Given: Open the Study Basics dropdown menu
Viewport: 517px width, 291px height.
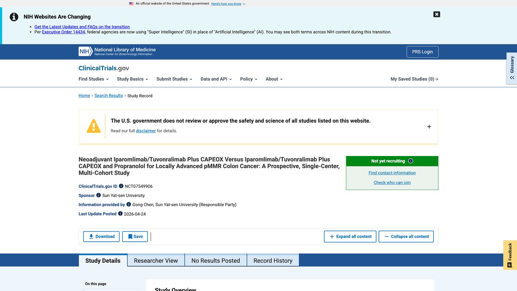Looking at the screenshot, I should point(132,79).
